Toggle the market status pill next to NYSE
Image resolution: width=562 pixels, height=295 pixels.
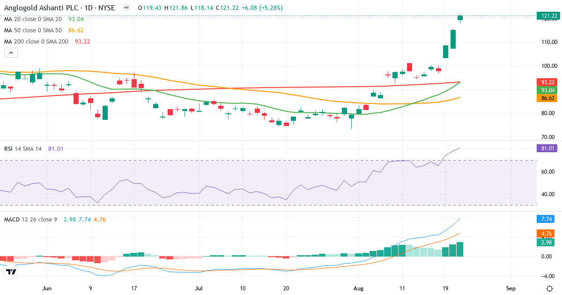point(126,8)
